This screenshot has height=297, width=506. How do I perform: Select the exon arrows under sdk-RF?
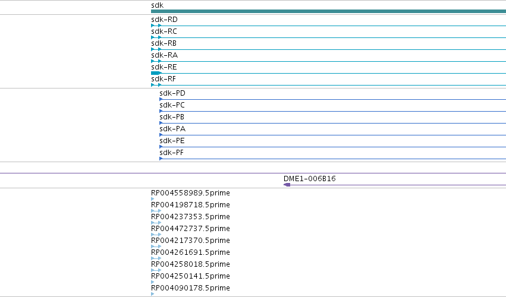pyautogui.click(x=156, y=85)
